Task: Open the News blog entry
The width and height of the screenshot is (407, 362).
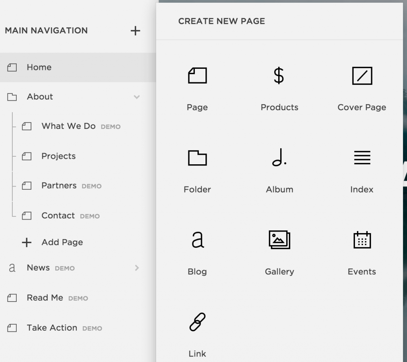Action: click(x=39, y=268)
